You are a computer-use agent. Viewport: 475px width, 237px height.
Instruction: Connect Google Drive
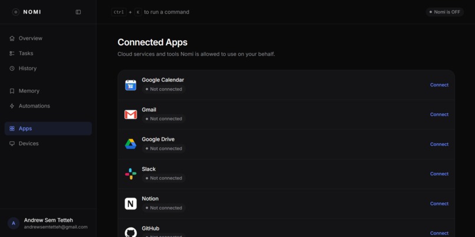click(x=439, y=144)
